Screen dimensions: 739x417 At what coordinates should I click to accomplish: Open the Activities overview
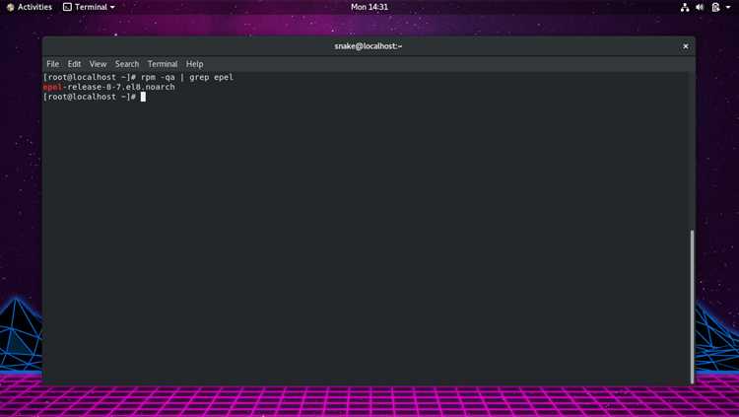point(34,7)
